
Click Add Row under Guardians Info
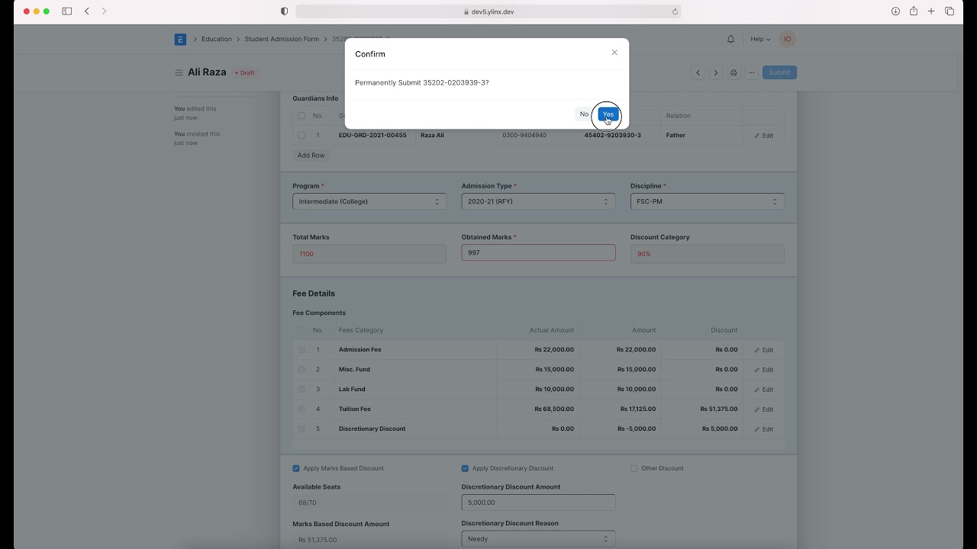(311, 156)
